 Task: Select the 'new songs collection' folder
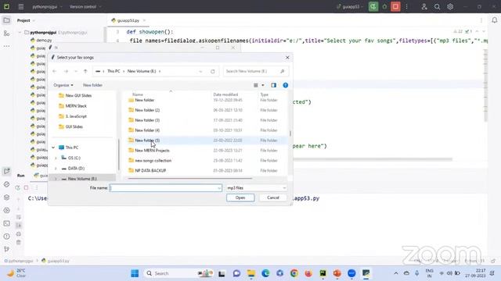click(153, 161)
